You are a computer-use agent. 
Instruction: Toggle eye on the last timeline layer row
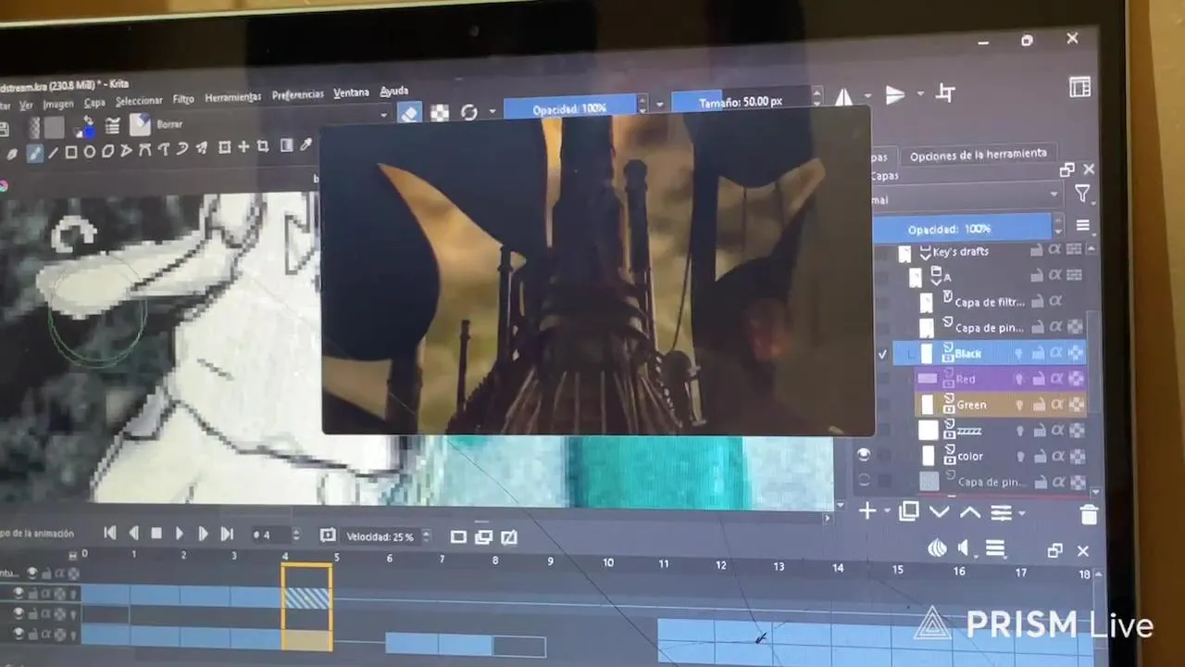tap(19, 635)
